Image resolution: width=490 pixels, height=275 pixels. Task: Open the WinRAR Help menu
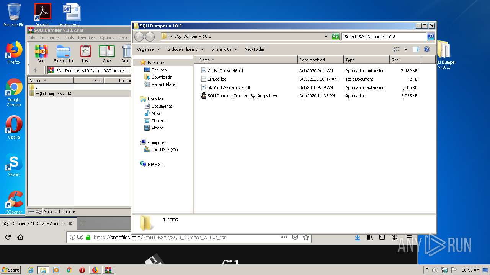[x=123, y=37]
